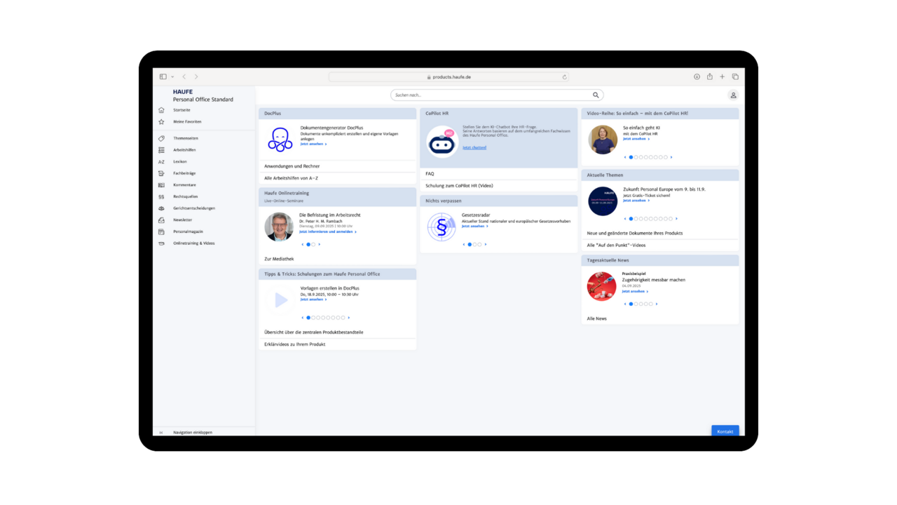The height and width of the screenshot is (505, 897).
Task: Click the Startseite home icon in sidebar
Action: coord(161,110)
